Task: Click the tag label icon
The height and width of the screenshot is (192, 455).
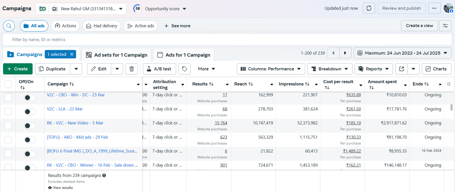Action: click(x=185, y=69)
